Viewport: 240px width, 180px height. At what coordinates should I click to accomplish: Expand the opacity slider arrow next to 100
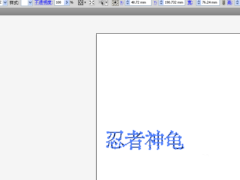67,2
